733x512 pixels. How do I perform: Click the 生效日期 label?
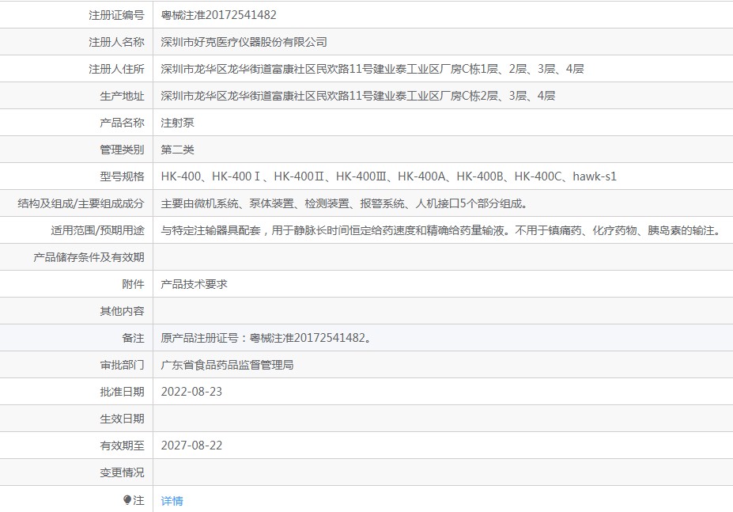(x=122, y=419)
